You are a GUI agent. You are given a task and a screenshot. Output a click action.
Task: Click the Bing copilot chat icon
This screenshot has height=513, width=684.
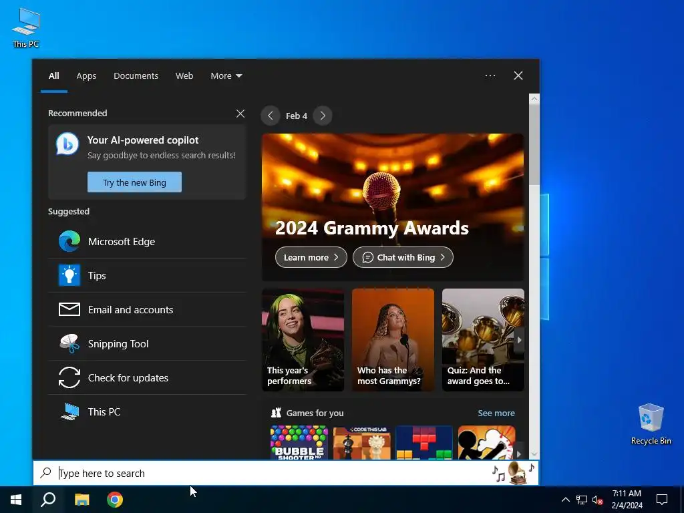pos(67,144)
